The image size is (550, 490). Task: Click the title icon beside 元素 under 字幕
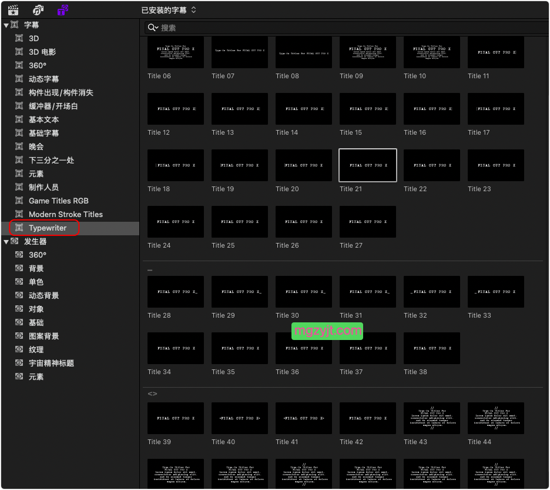(19, 174)
